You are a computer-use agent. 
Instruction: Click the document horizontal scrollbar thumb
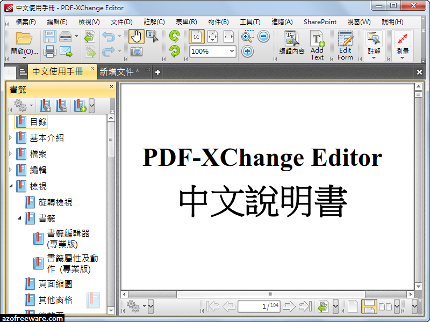tap(271, 294)
